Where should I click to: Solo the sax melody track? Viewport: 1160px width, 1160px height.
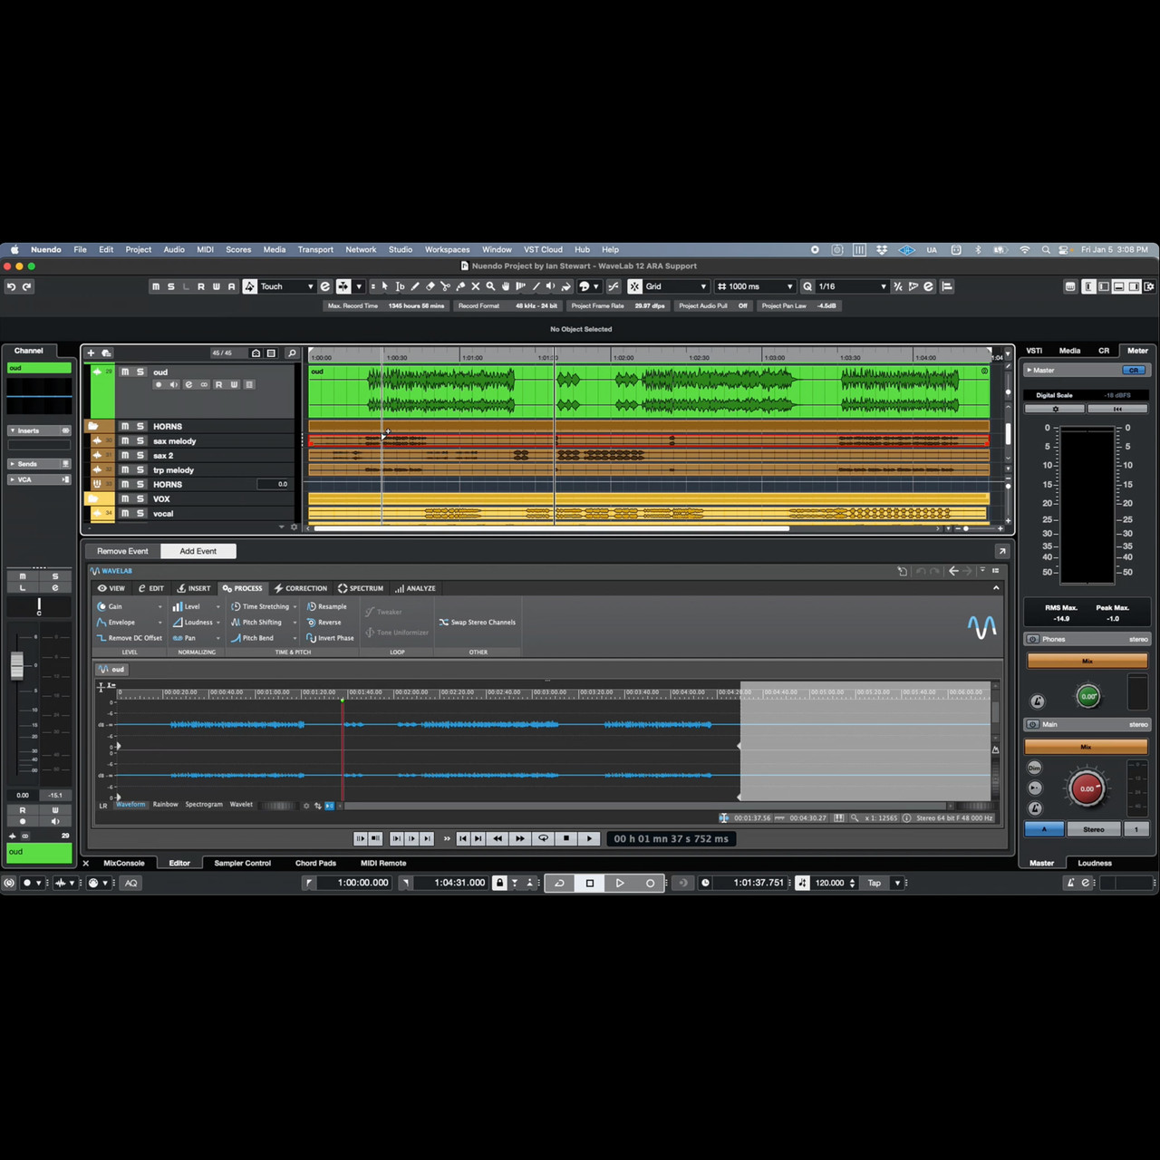[x=140, y=441]
